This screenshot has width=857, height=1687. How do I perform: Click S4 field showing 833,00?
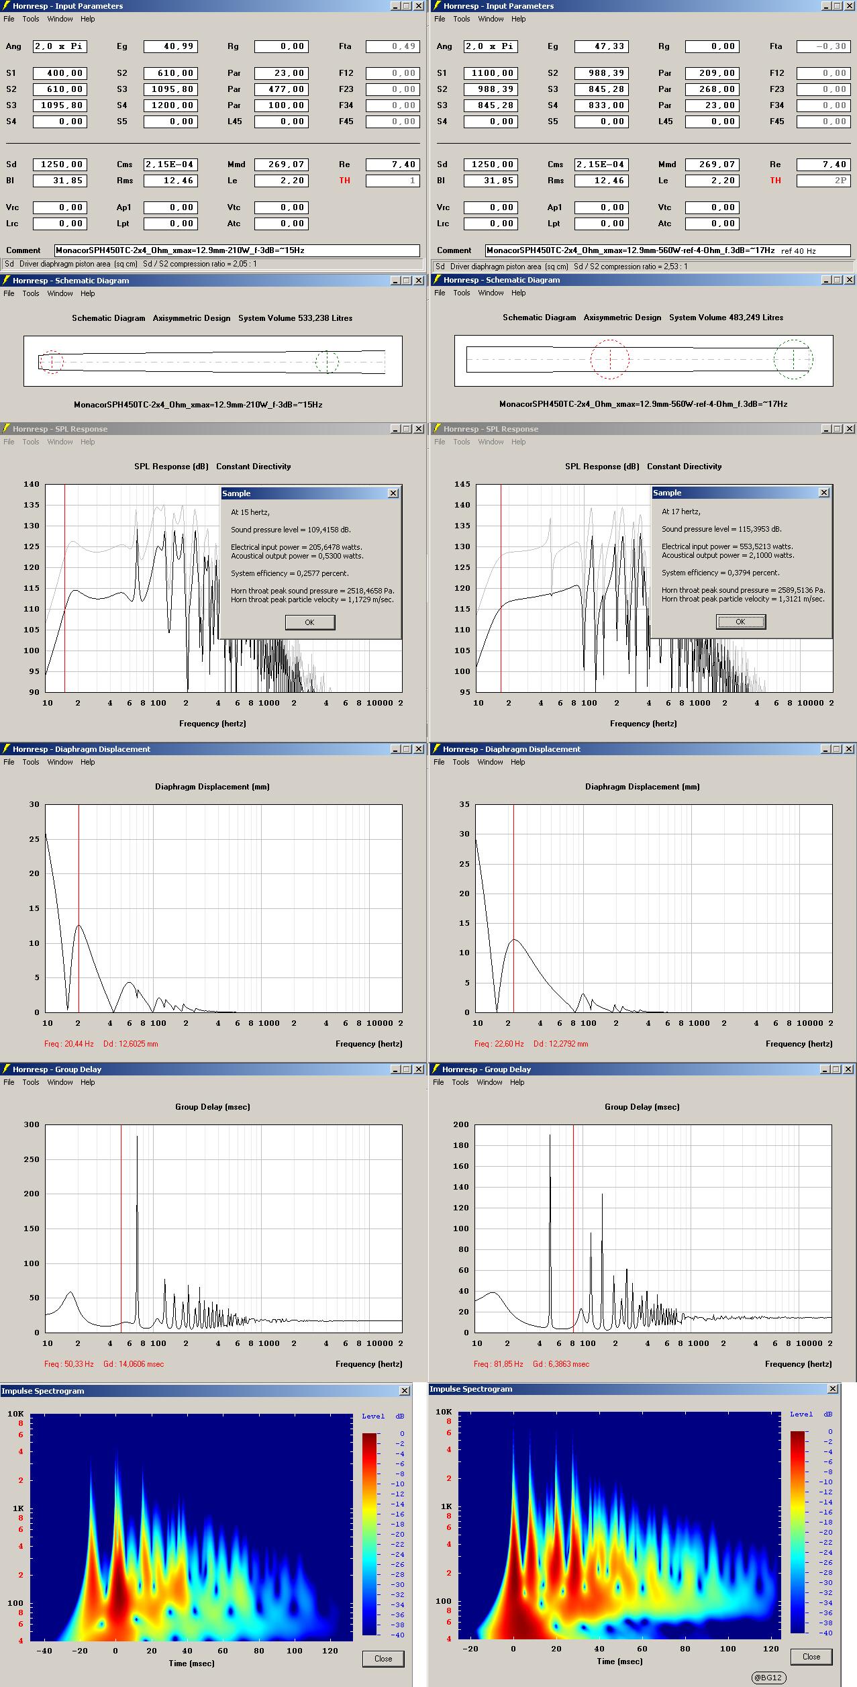pyautogui.click(x=601, y=105)
